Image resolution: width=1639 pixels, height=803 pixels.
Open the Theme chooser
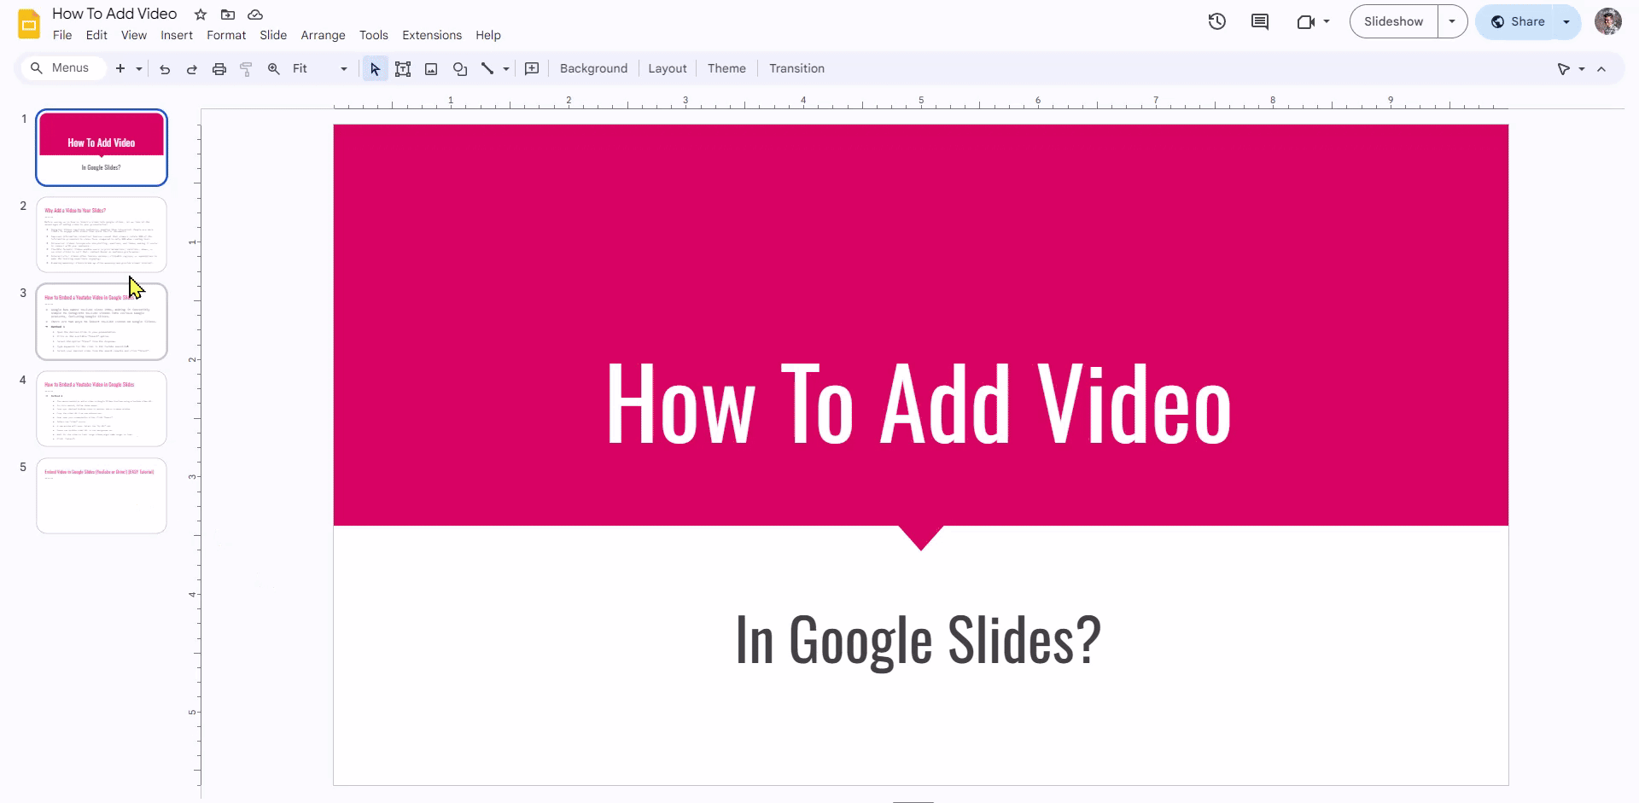click(x=726, y=68)
